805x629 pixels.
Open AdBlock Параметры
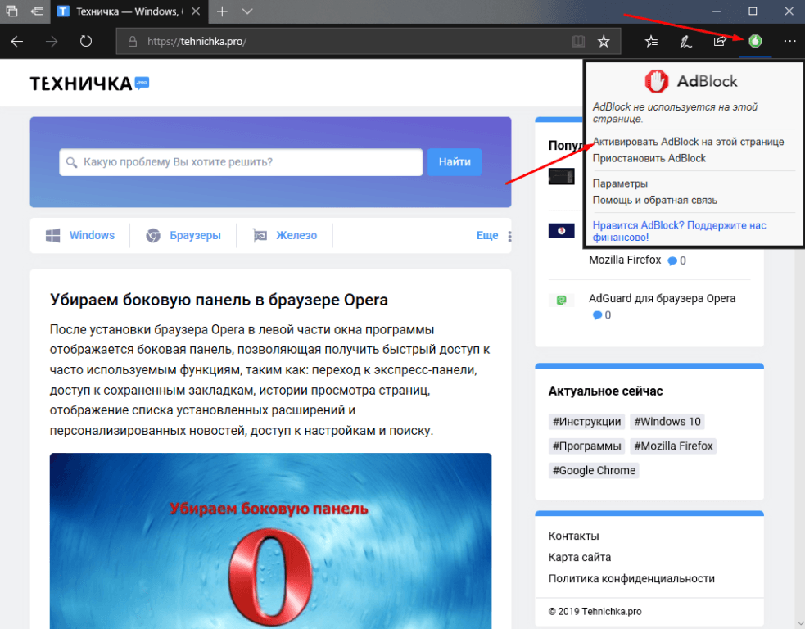[620, 183]
